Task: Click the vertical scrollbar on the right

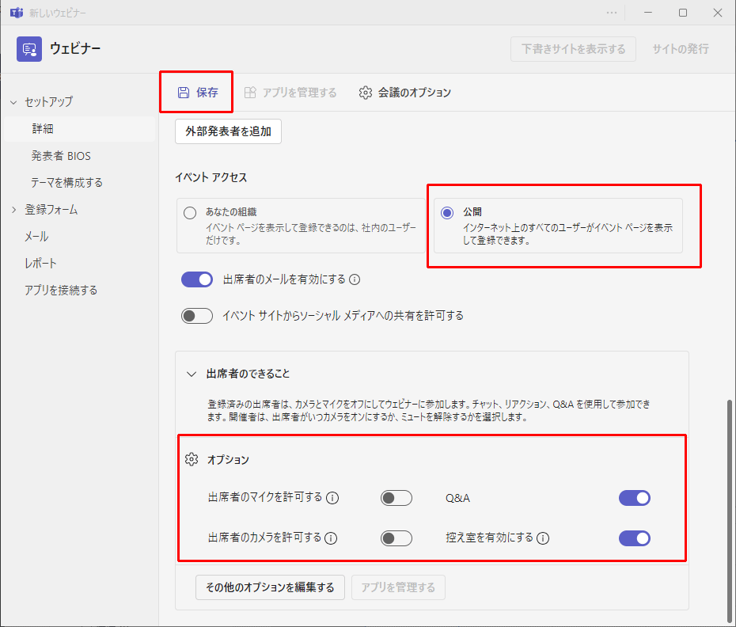Action: (x=730, y=507)
